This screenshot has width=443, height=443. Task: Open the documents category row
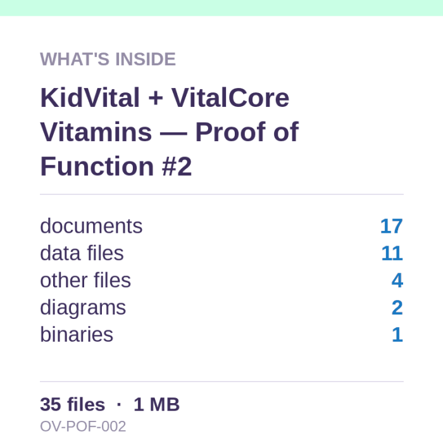pyautogui.click(x=221, y=226)
